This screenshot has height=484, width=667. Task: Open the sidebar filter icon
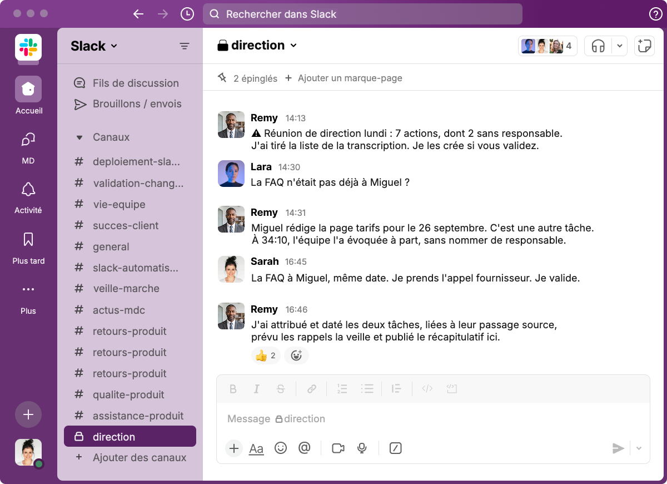pos(185,46)
